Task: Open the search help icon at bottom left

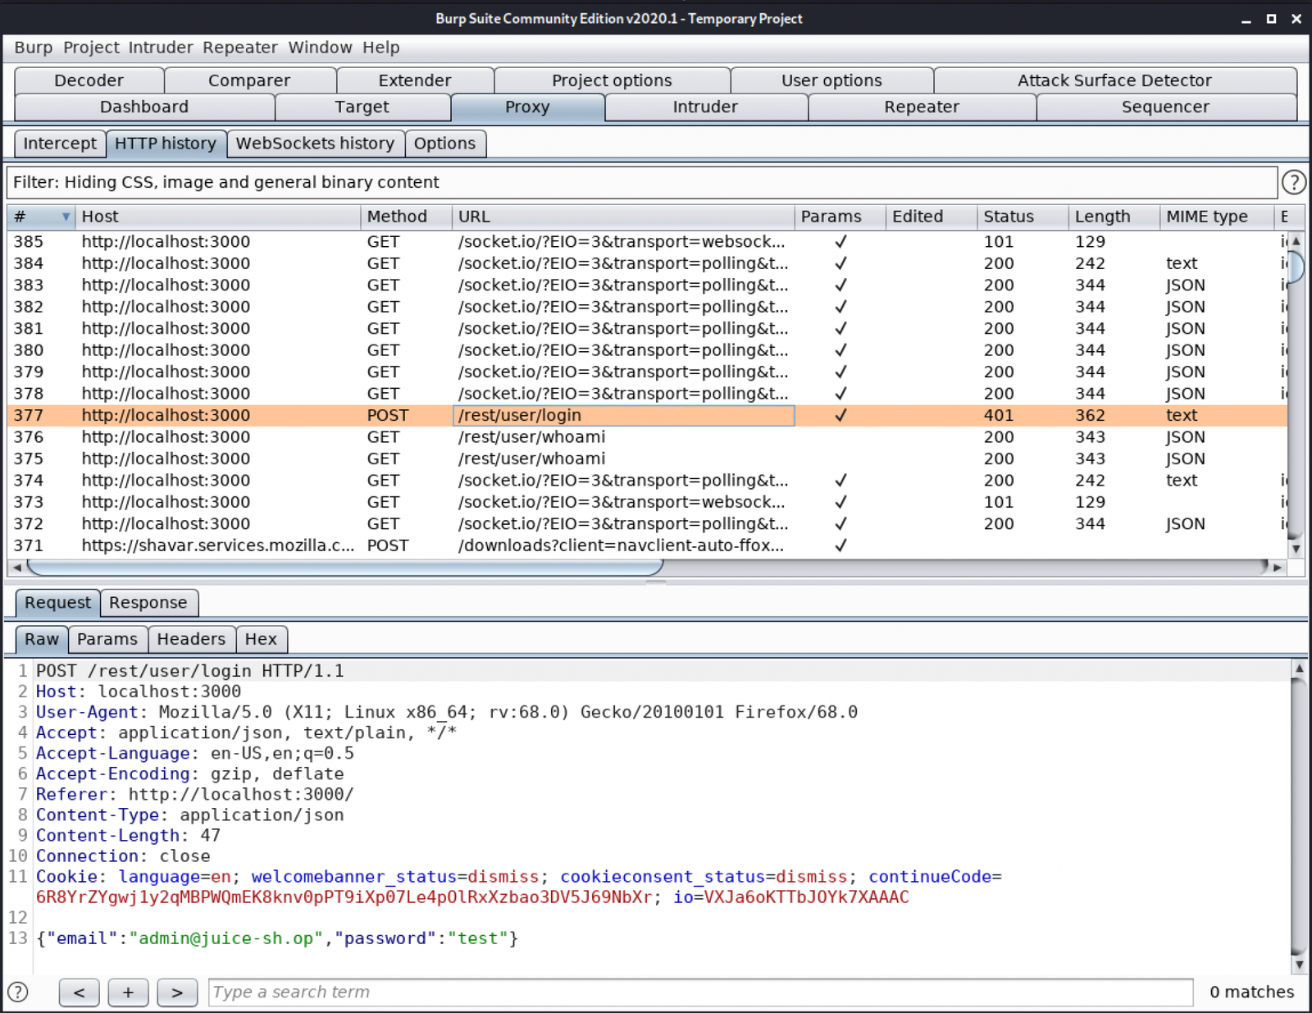Action: coord(17,992)
